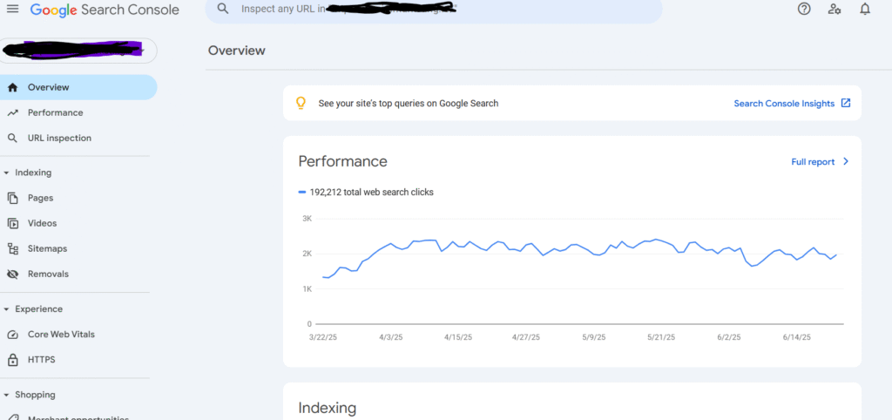Click the 3K y-axis label

[x=307, y=219]
